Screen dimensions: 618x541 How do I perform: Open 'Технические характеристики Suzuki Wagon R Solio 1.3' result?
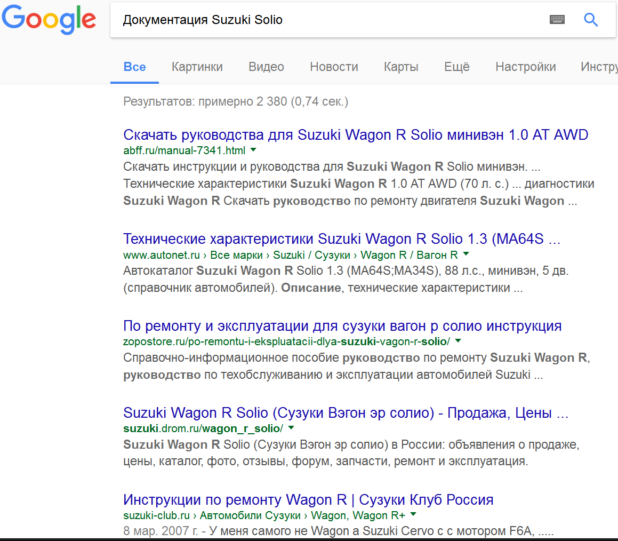(x=342, y=239)
